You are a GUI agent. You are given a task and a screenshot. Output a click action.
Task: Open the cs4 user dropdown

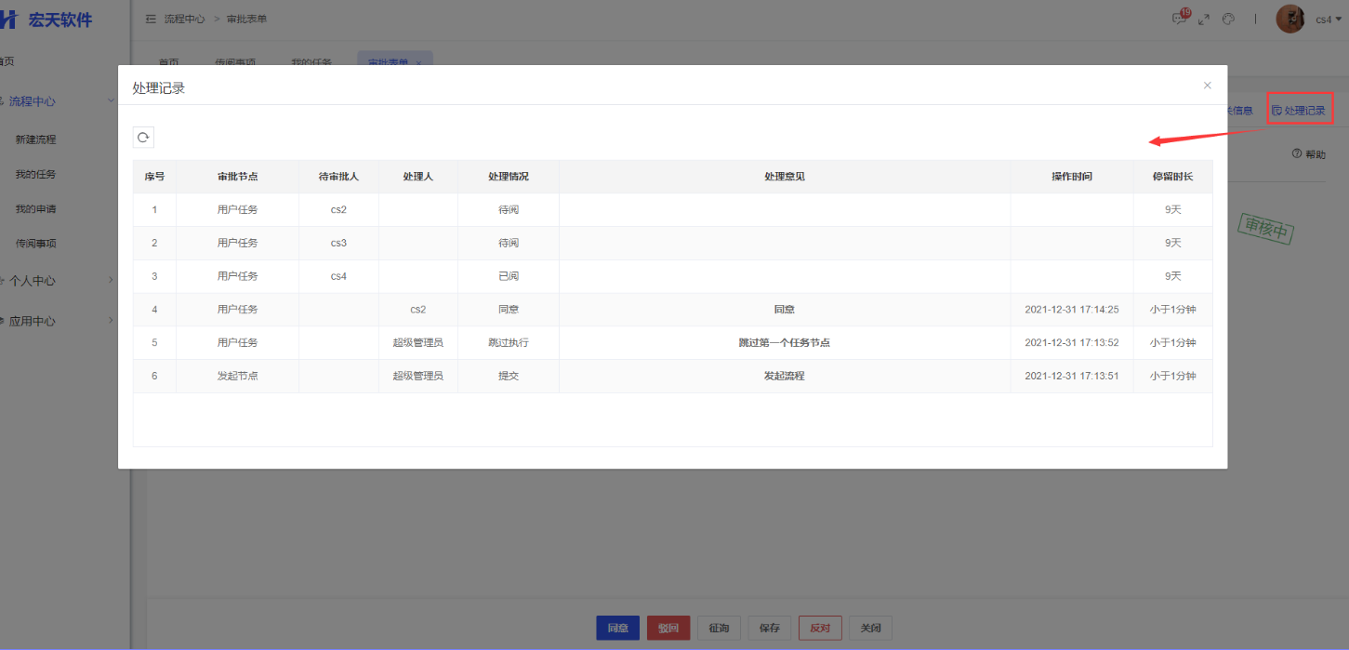click(1329, 20)
